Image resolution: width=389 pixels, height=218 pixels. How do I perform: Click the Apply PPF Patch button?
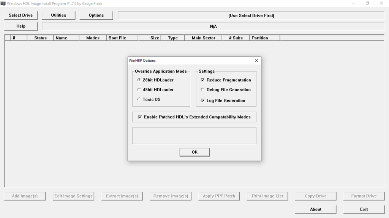tap(219, 196)
